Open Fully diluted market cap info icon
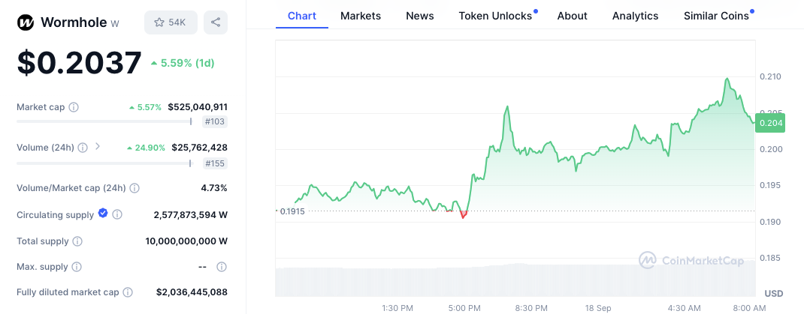 [128, 292]
